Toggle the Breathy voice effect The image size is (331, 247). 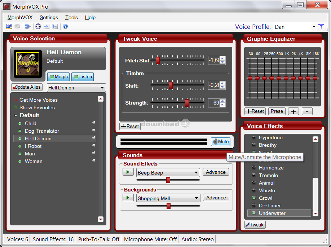click(254, 145)
